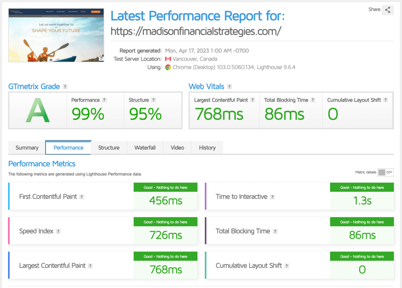This screenshot has width=402, height=288.
Task: Click the website screenshot thumbnail
Action: point(56,35)
